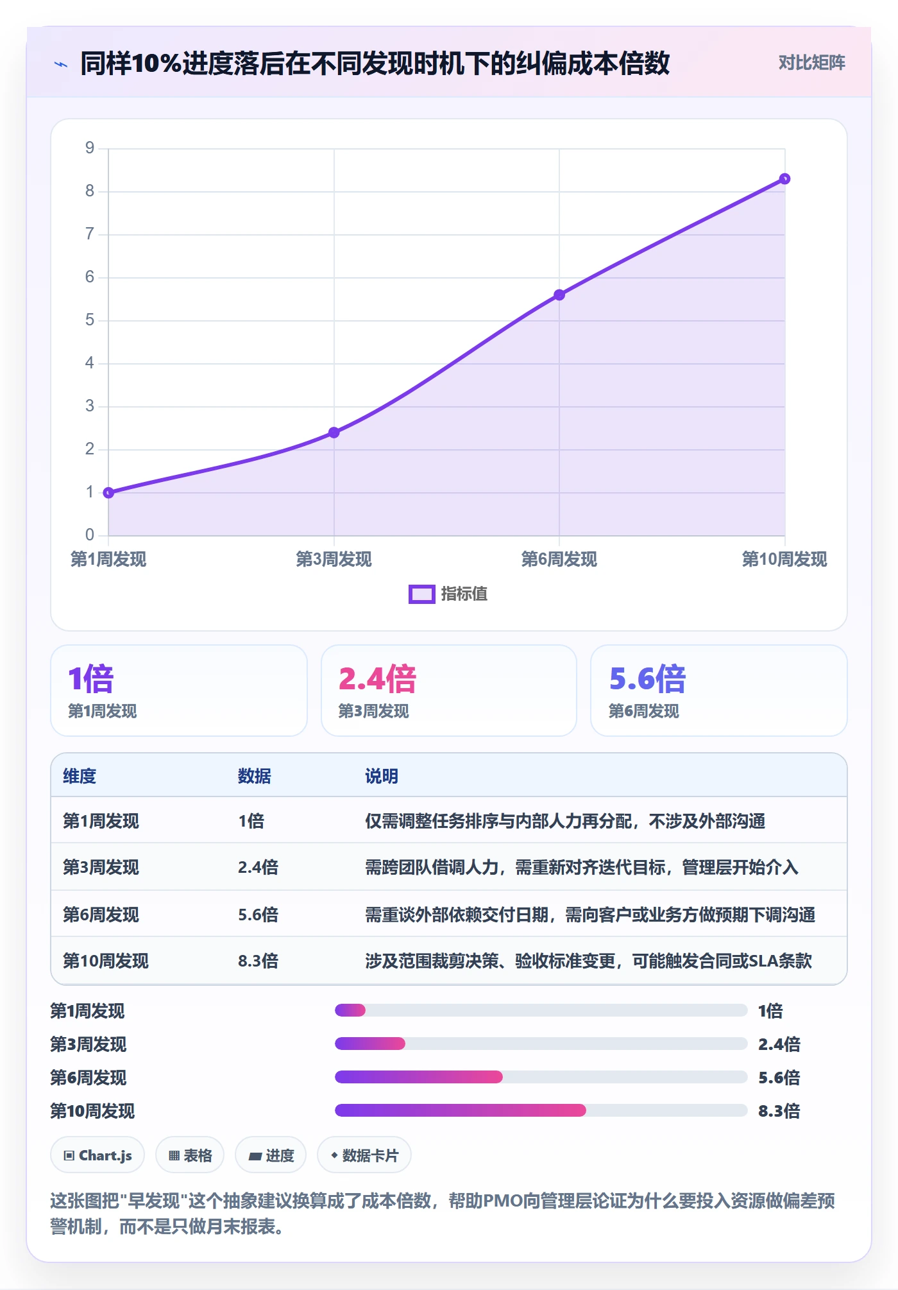Viewport: 898px width, 1290px height.
Task: Click the lightning icon beside the title
Action: point(61,64)
